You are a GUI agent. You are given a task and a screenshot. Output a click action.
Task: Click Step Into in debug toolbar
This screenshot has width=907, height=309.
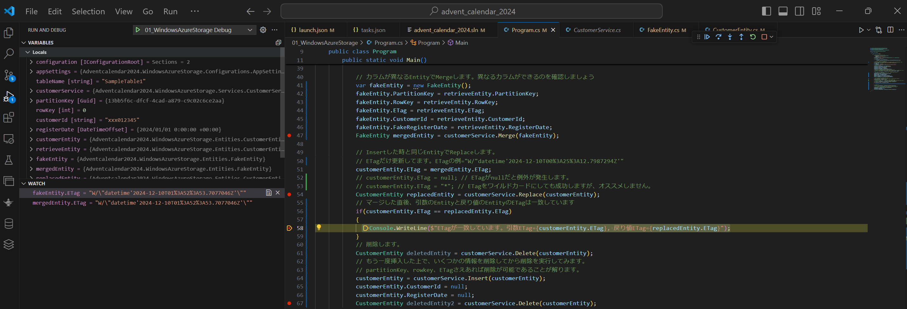[730, 37]
